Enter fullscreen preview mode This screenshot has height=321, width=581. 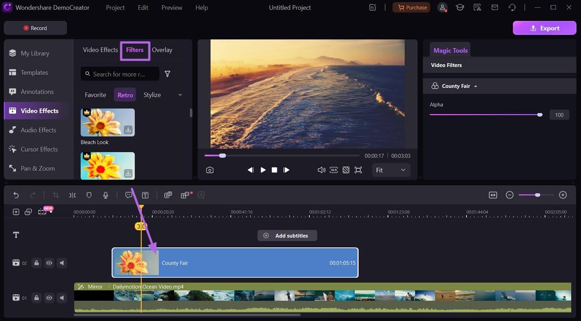coord(358,170)
